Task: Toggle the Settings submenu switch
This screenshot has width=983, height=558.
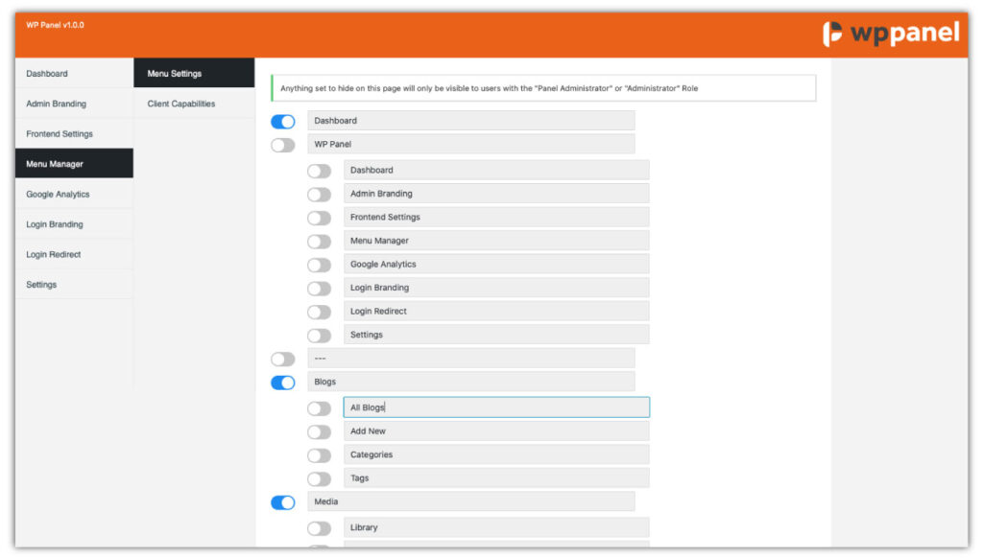Action: 319,336
